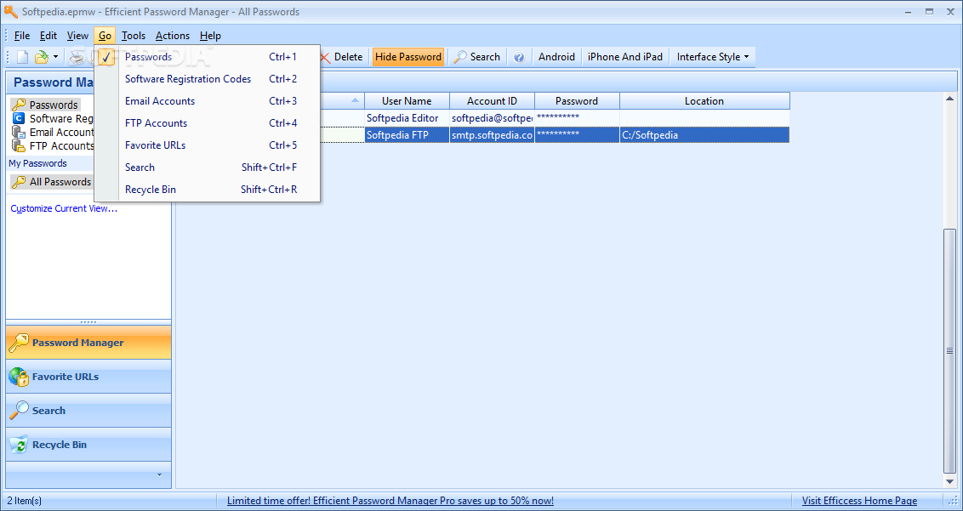
Task: Close the open Go menu
Action: 105,36
